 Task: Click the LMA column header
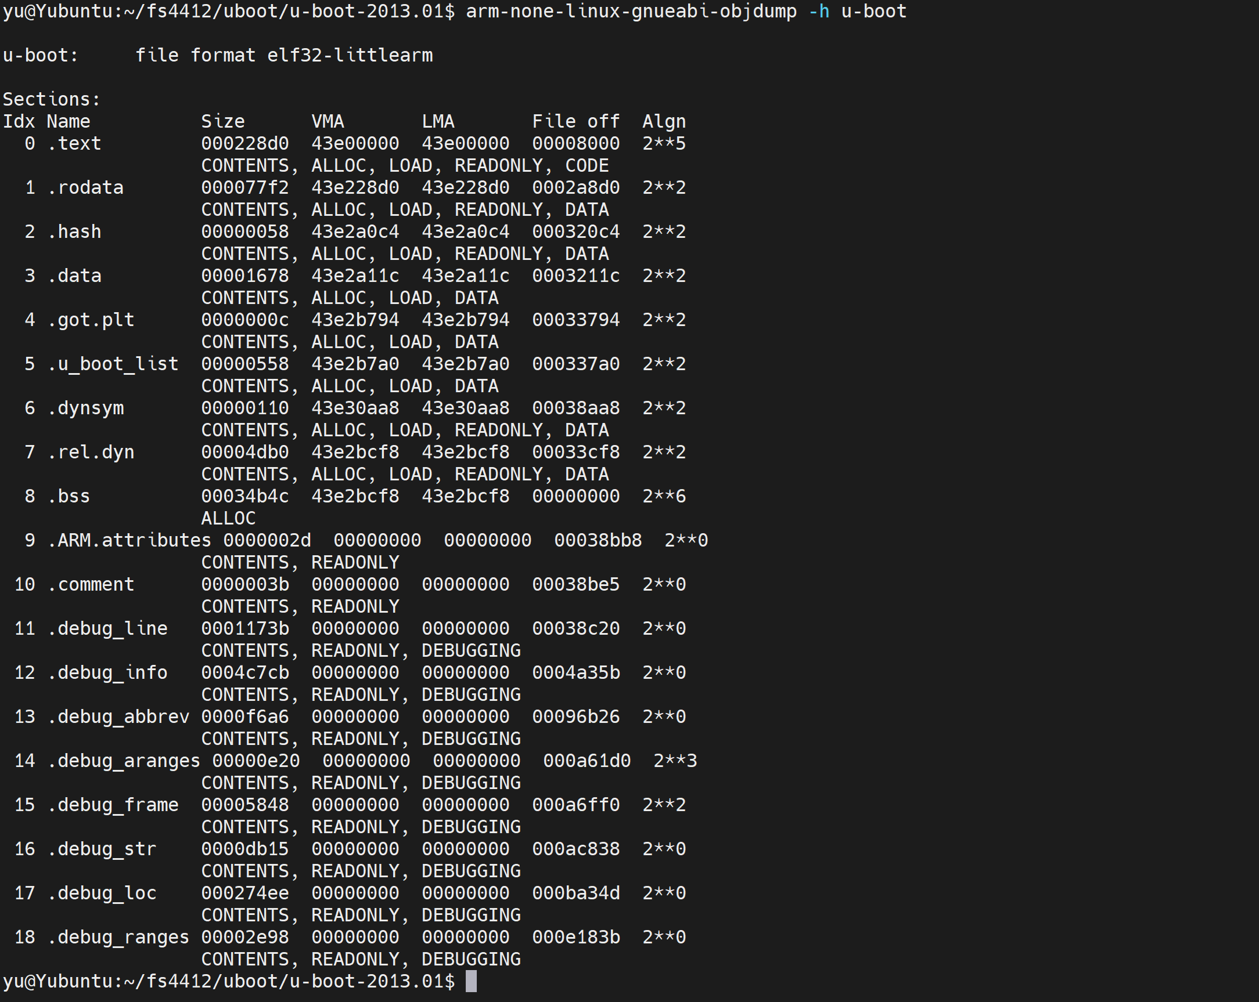pos(438,121)
